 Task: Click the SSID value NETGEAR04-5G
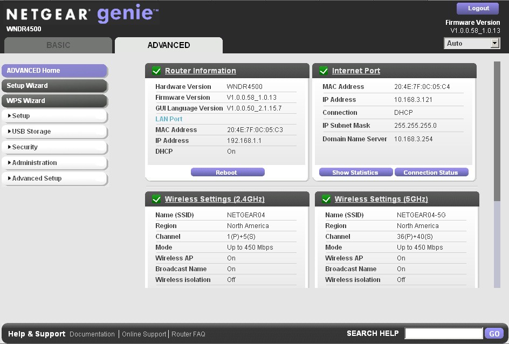421,215
